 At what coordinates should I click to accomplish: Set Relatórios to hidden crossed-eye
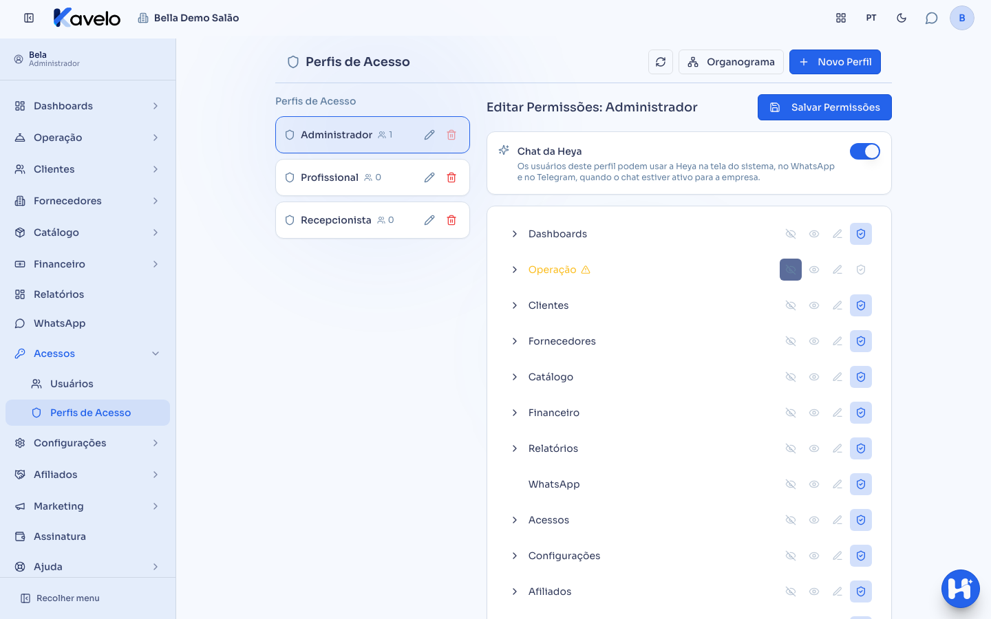[791, 448]
